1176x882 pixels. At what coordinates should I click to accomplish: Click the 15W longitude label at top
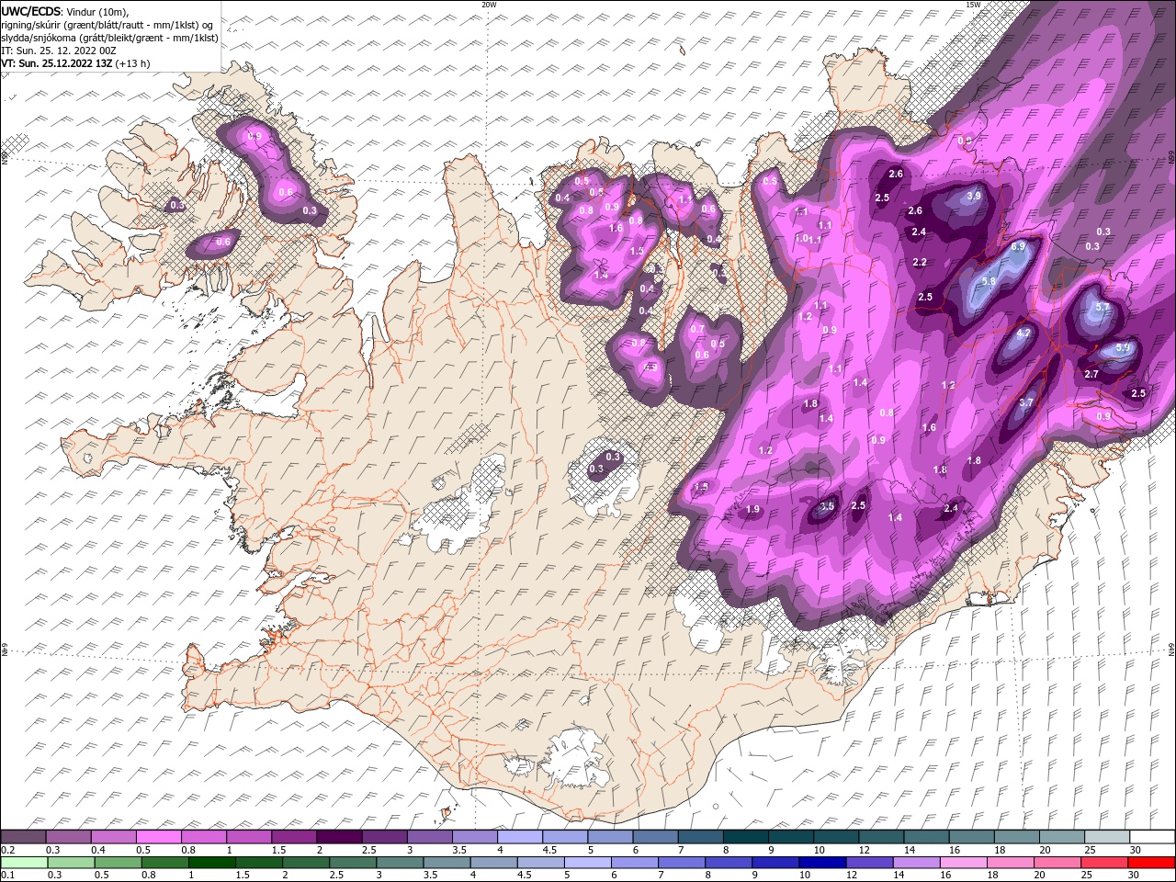(972, 5)
